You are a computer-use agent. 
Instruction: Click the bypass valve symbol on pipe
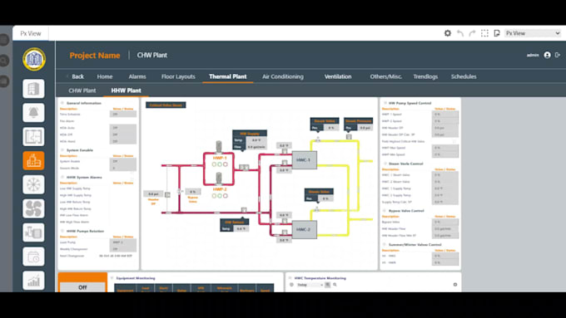(x=179, y=192)
